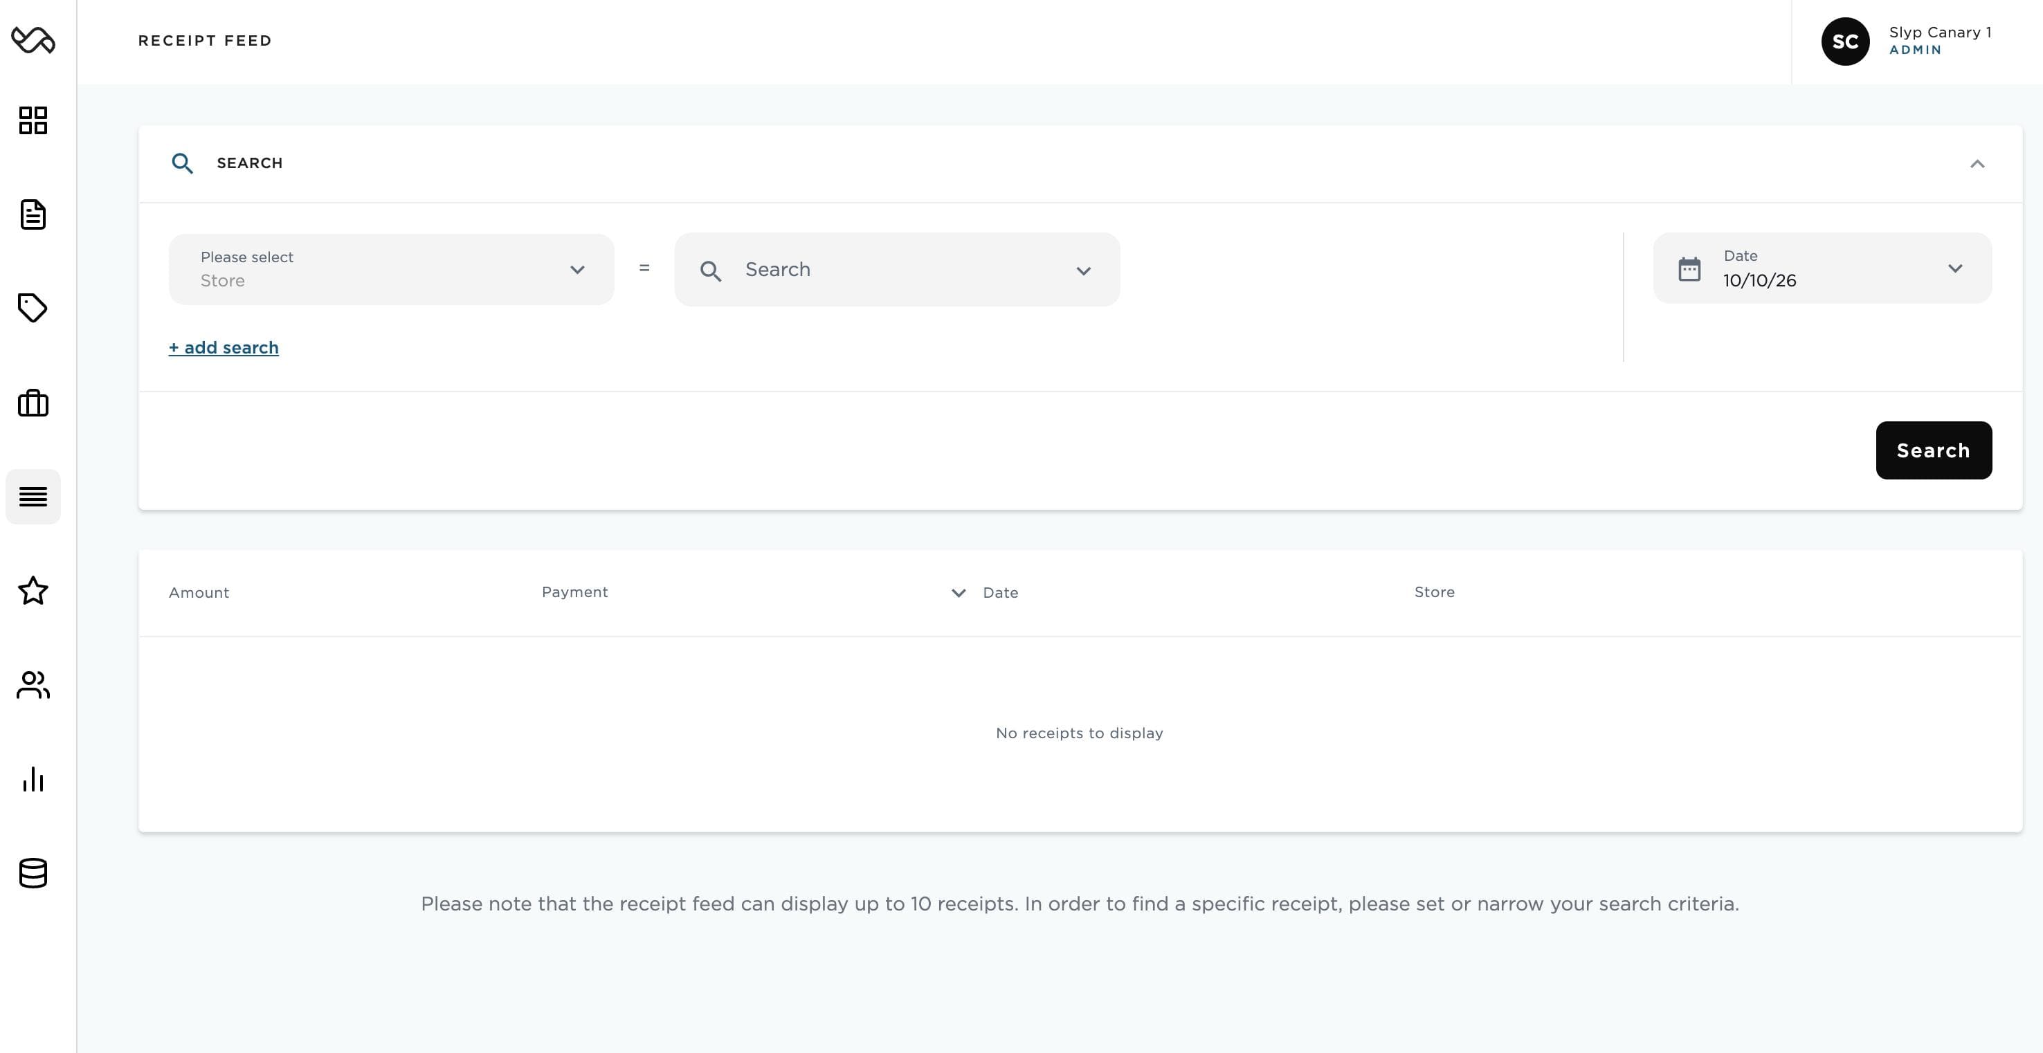Select the receipt feed lines icon in sidebar
Viewport: 2043px width, 1053px height.
click(x=33, y=496)
